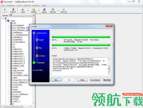Close the Convert dialog with X
Image resolution: width=143 pixels, height=108 pixels.
click(109, 26)
